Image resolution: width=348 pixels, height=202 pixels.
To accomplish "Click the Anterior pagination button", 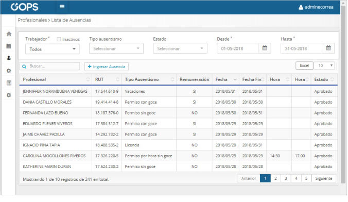I will pos(249,178).
